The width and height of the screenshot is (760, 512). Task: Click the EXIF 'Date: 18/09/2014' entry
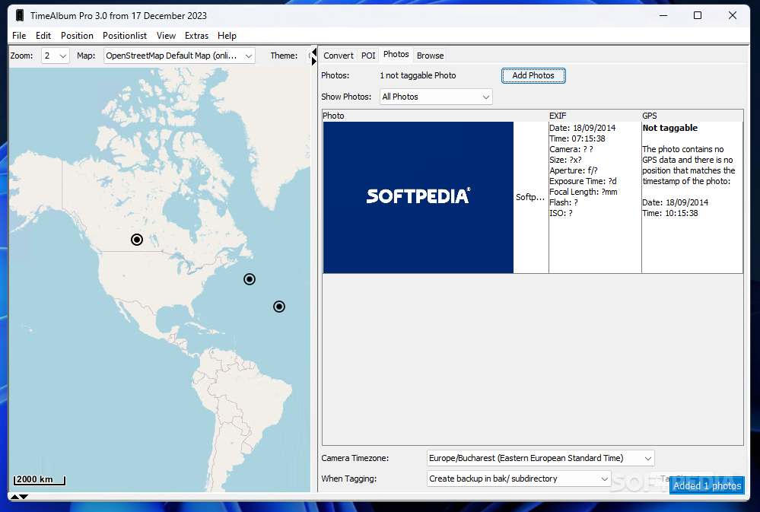tap(582, 128)
